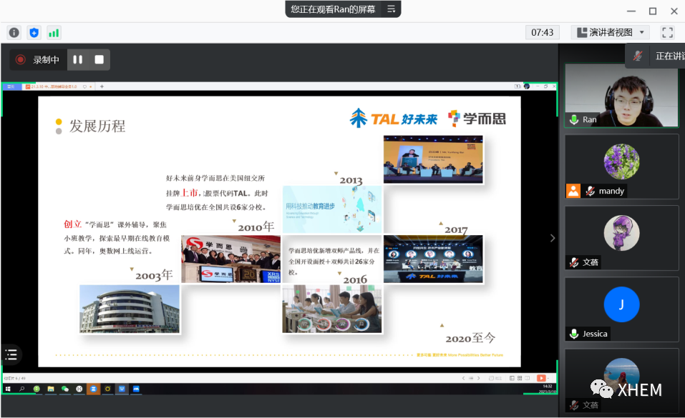
Task: Pause the ongoing recording
Action: pyautogui.click(x=78, y=60)
